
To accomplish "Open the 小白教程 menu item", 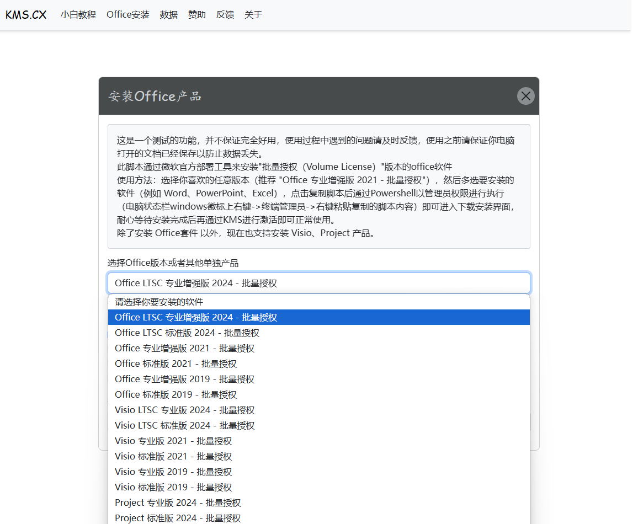I will click(x=78, y=15).
